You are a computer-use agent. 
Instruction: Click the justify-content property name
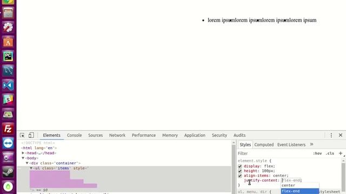pyautogui.click(x=261, y=181)
